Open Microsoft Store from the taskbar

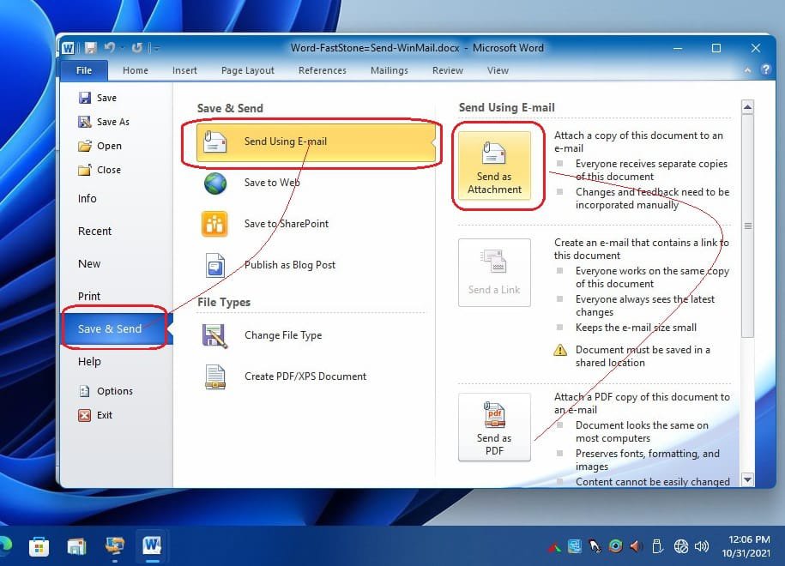pyautogui.click(x=39, y=546)
